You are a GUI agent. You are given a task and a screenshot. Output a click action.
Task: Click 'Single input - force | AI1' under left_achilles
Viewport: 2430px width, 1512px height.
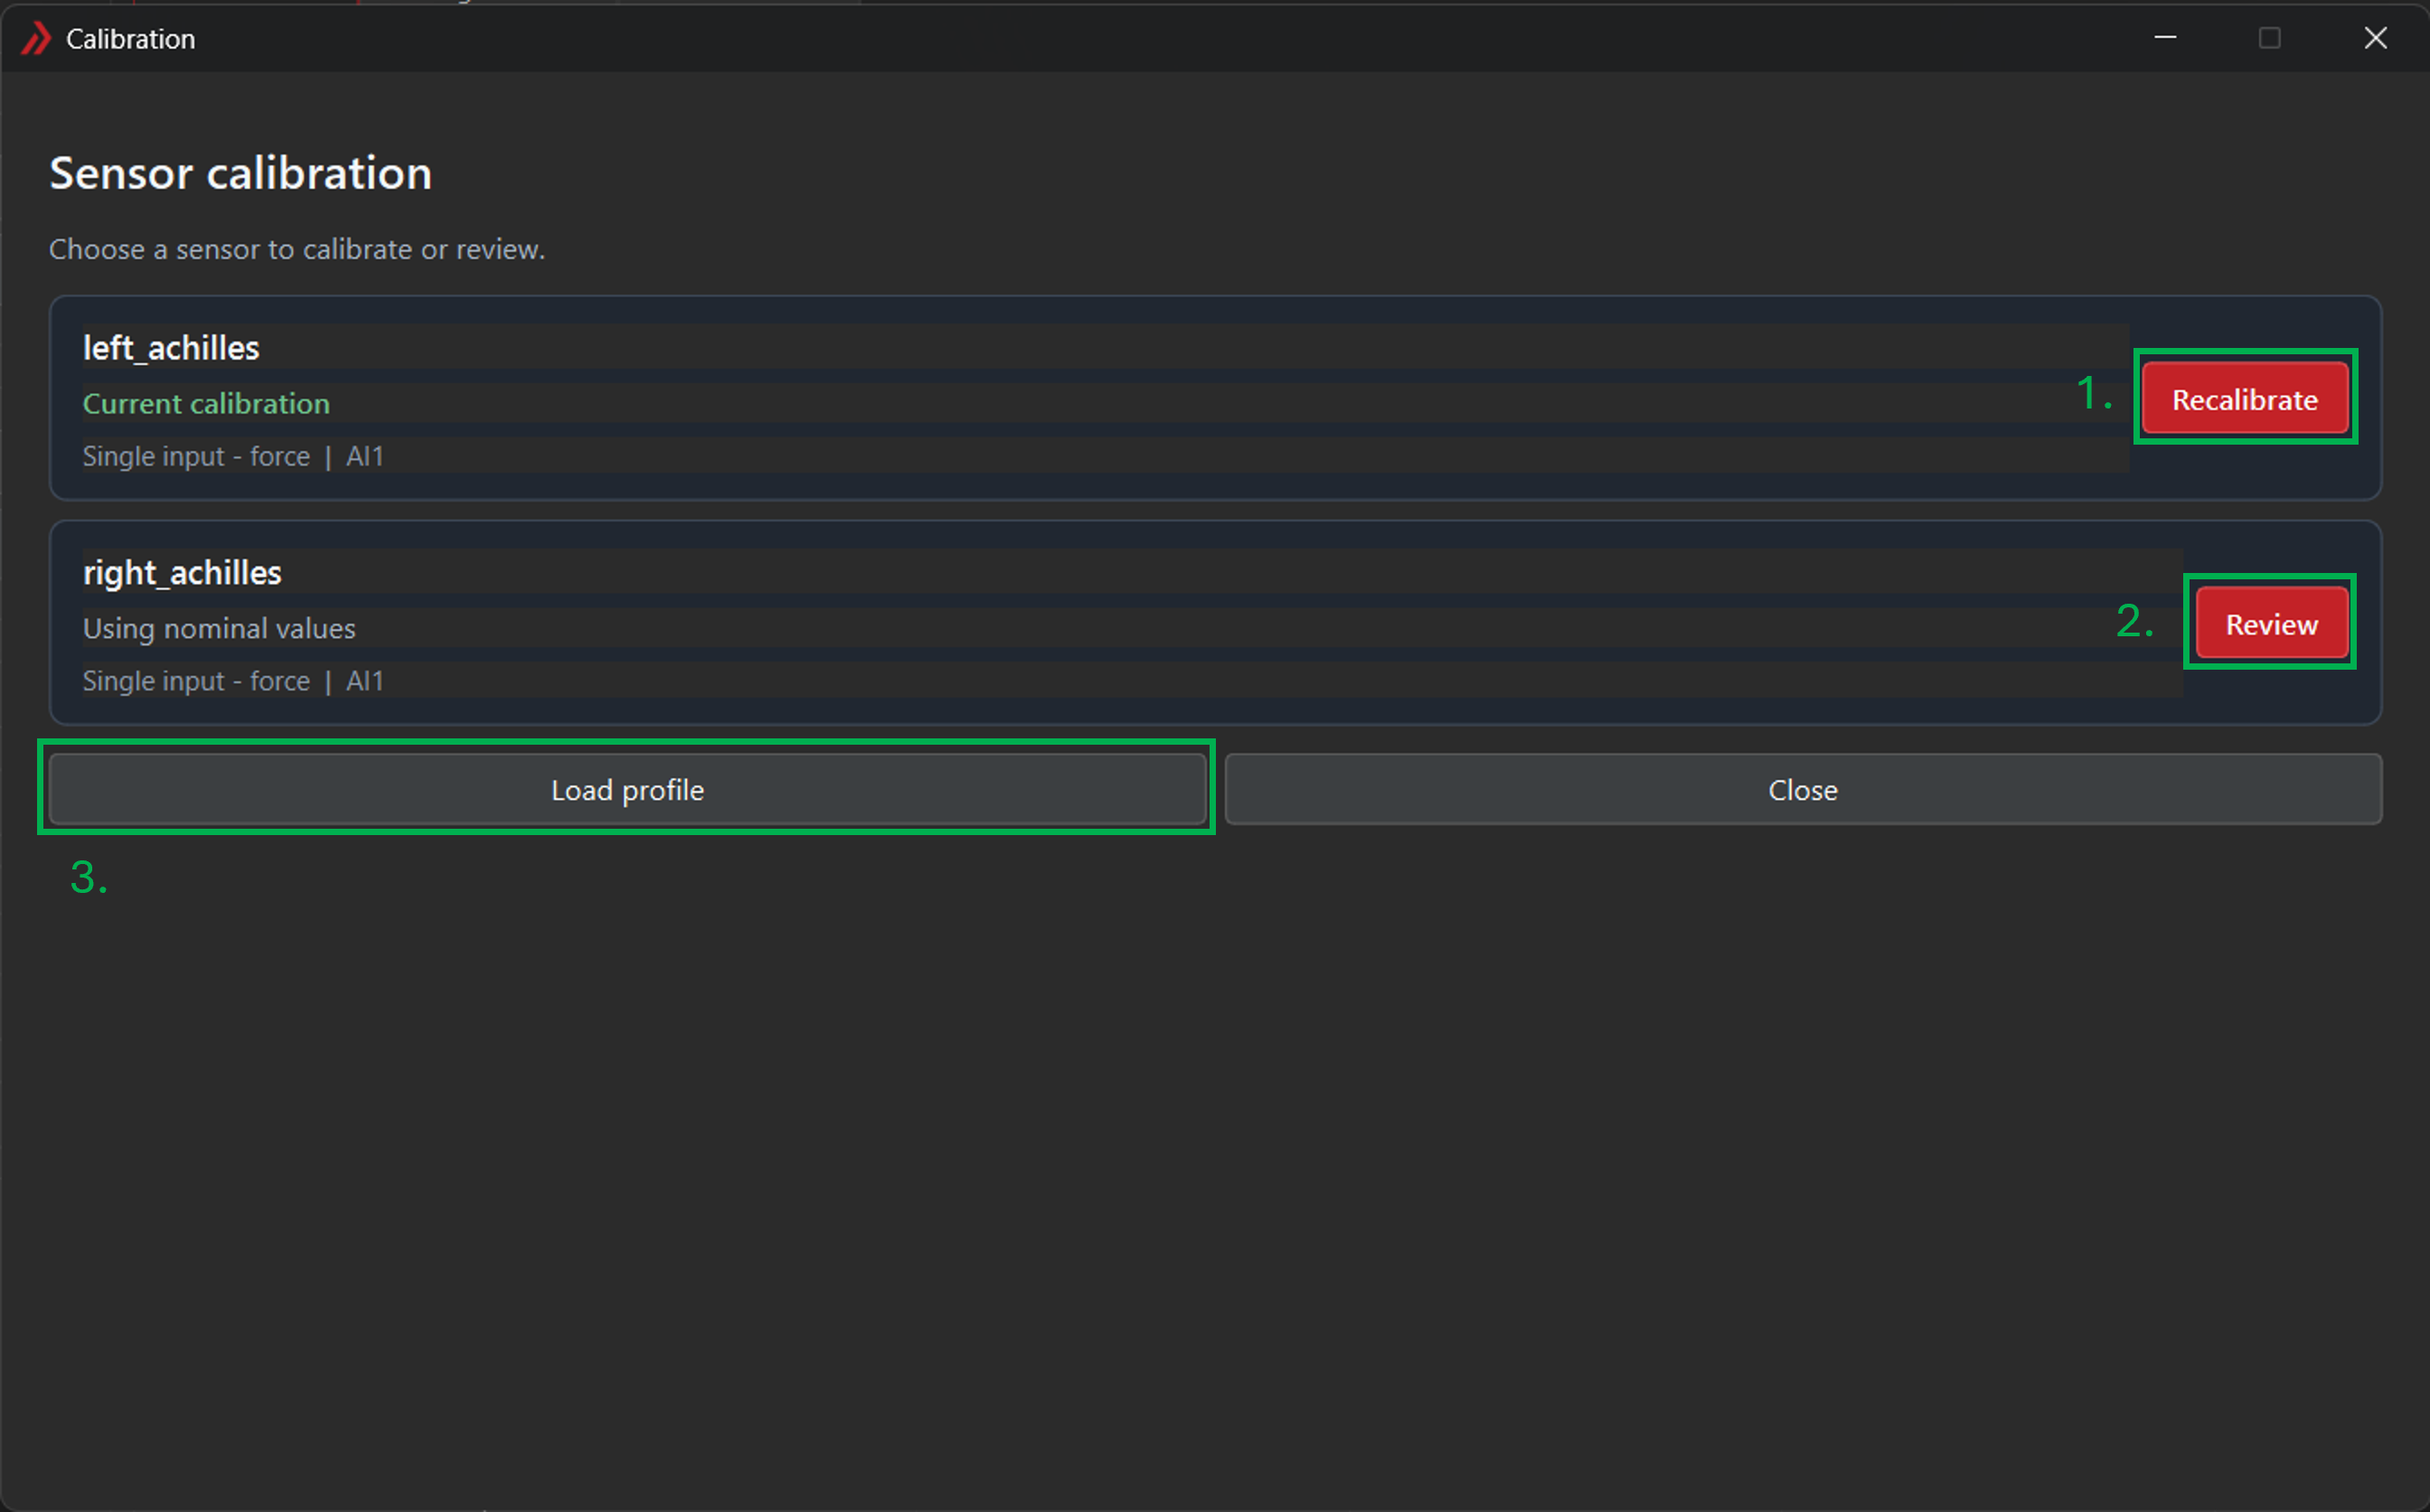[233, 456]
